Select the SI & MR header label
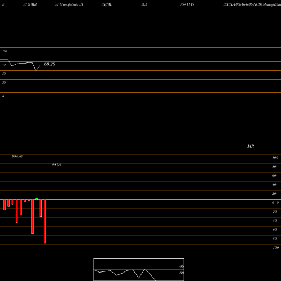The width and height of the screenshot is (281, 281). point(30,4)
